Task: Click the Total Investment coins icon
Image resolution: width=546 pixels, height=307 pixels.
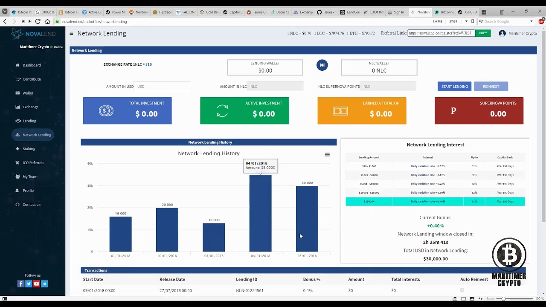Action: pyautogui.click(x=106, y=111)
